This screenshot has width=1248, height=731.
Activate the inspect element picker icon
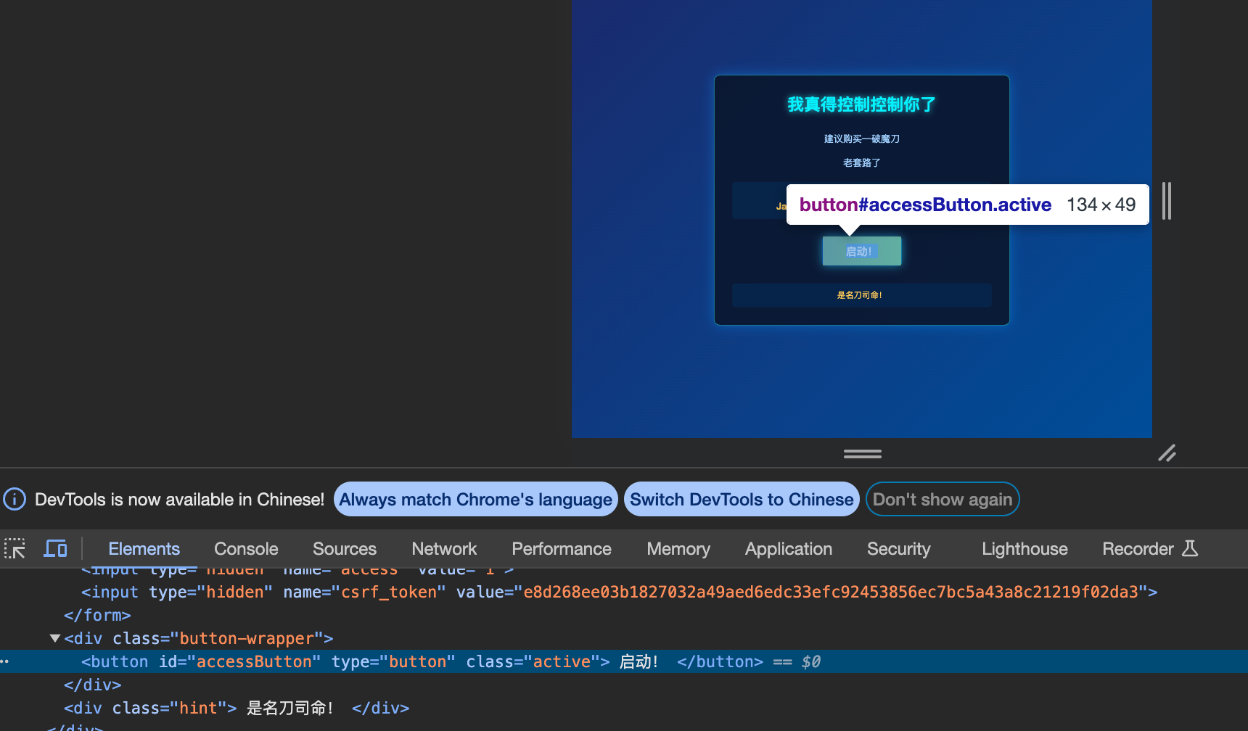pos(15,548)
